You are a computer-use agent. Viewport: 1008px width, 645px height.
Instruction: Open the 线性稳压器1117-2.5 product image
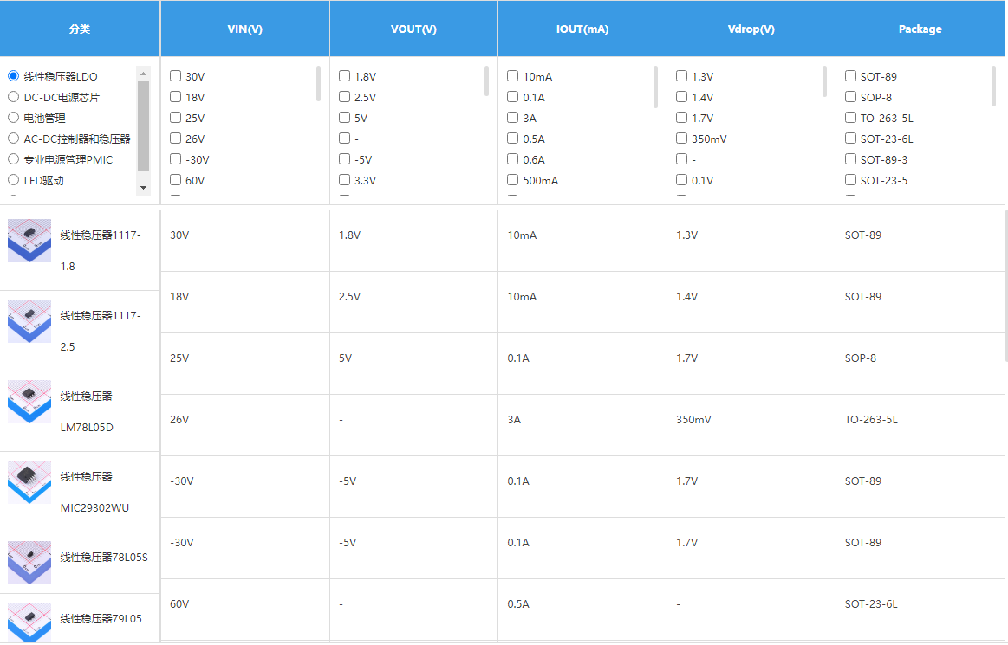(29, 321)
